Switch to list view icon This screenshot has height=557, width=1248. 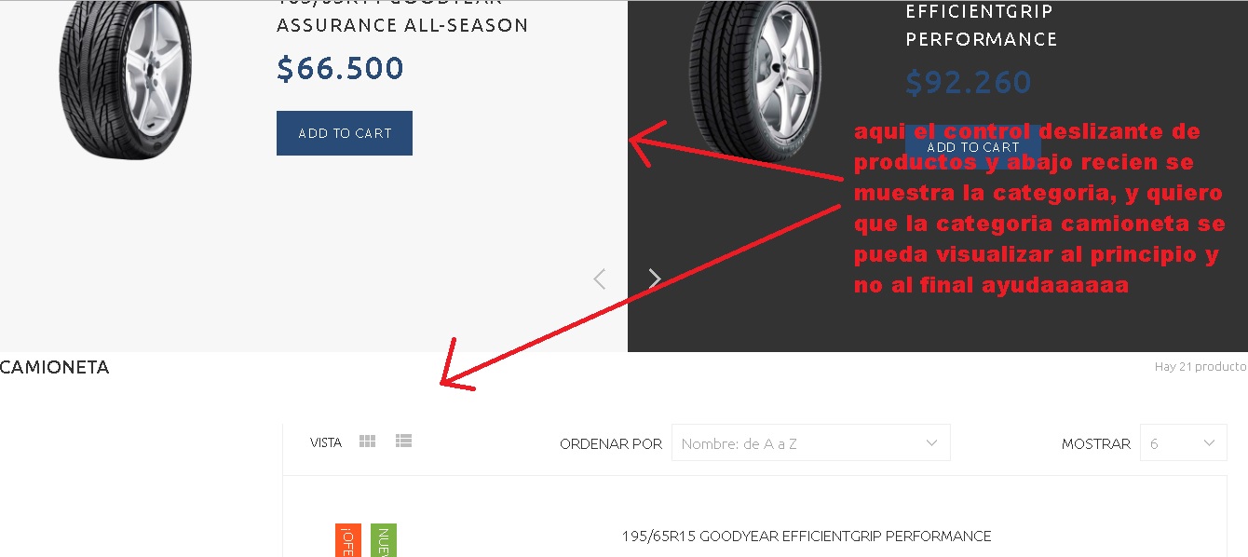[x=403, y=442]
